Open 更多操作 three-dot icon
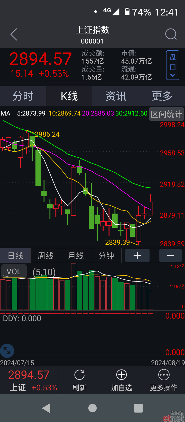 point(164,375)
